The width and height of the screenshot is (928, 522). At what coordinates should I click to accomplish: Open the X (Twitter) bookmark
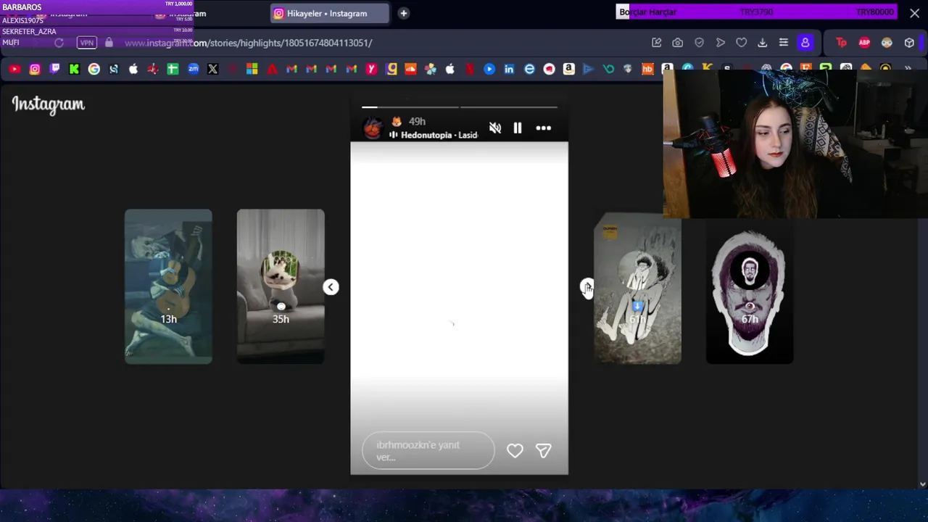pyautogui.click(x=212, y=69)
